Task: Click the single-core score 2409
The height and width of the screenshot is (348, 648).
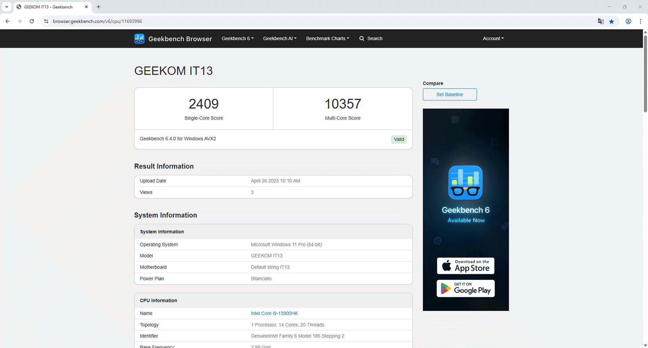Action: click(x=204, y=104)
